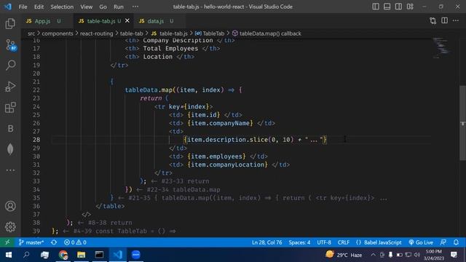Open remote window indicator in status bar
This screenshot has width=466, height=262.
[7, 242]
